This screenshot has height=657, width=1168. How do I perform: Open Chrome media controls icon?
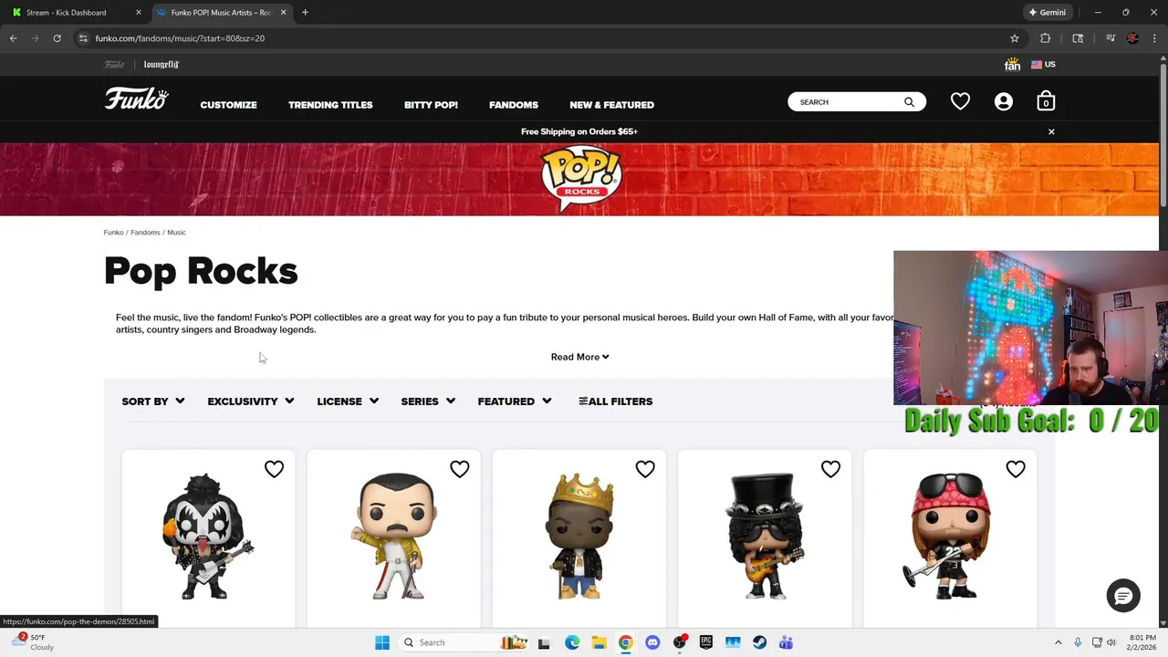point(1110,38)
